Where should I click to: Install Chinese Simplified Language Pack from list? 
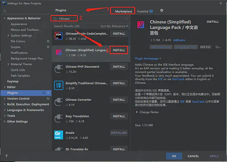tap(119, 50)
